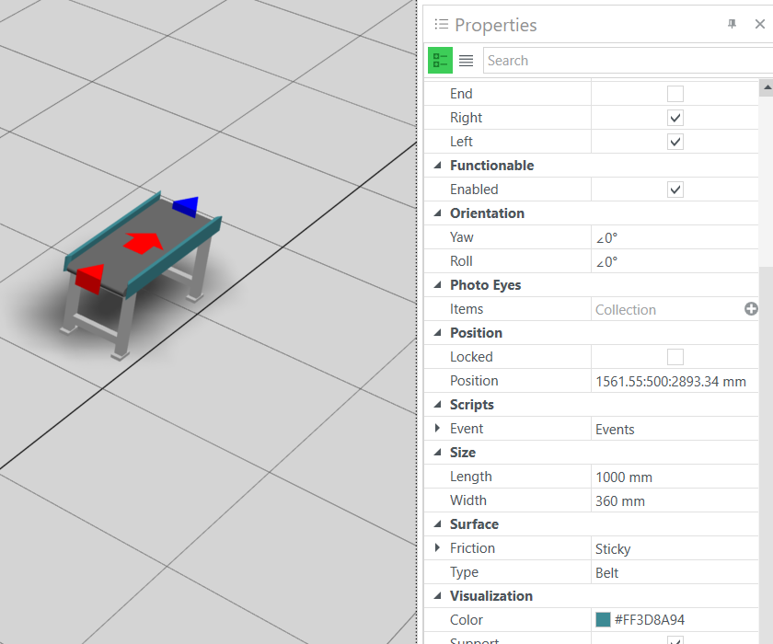The image size is (773, 644).
Task: Expand the Event row
Action: [437, 428]
